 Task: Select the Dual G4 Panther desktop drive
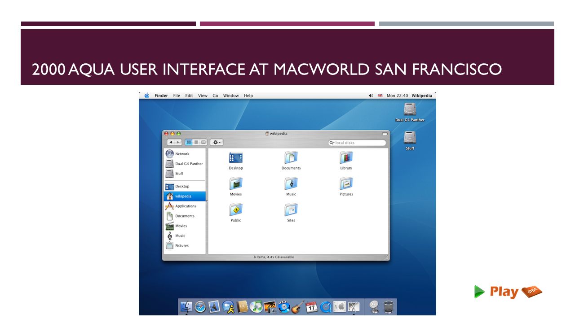410,112
